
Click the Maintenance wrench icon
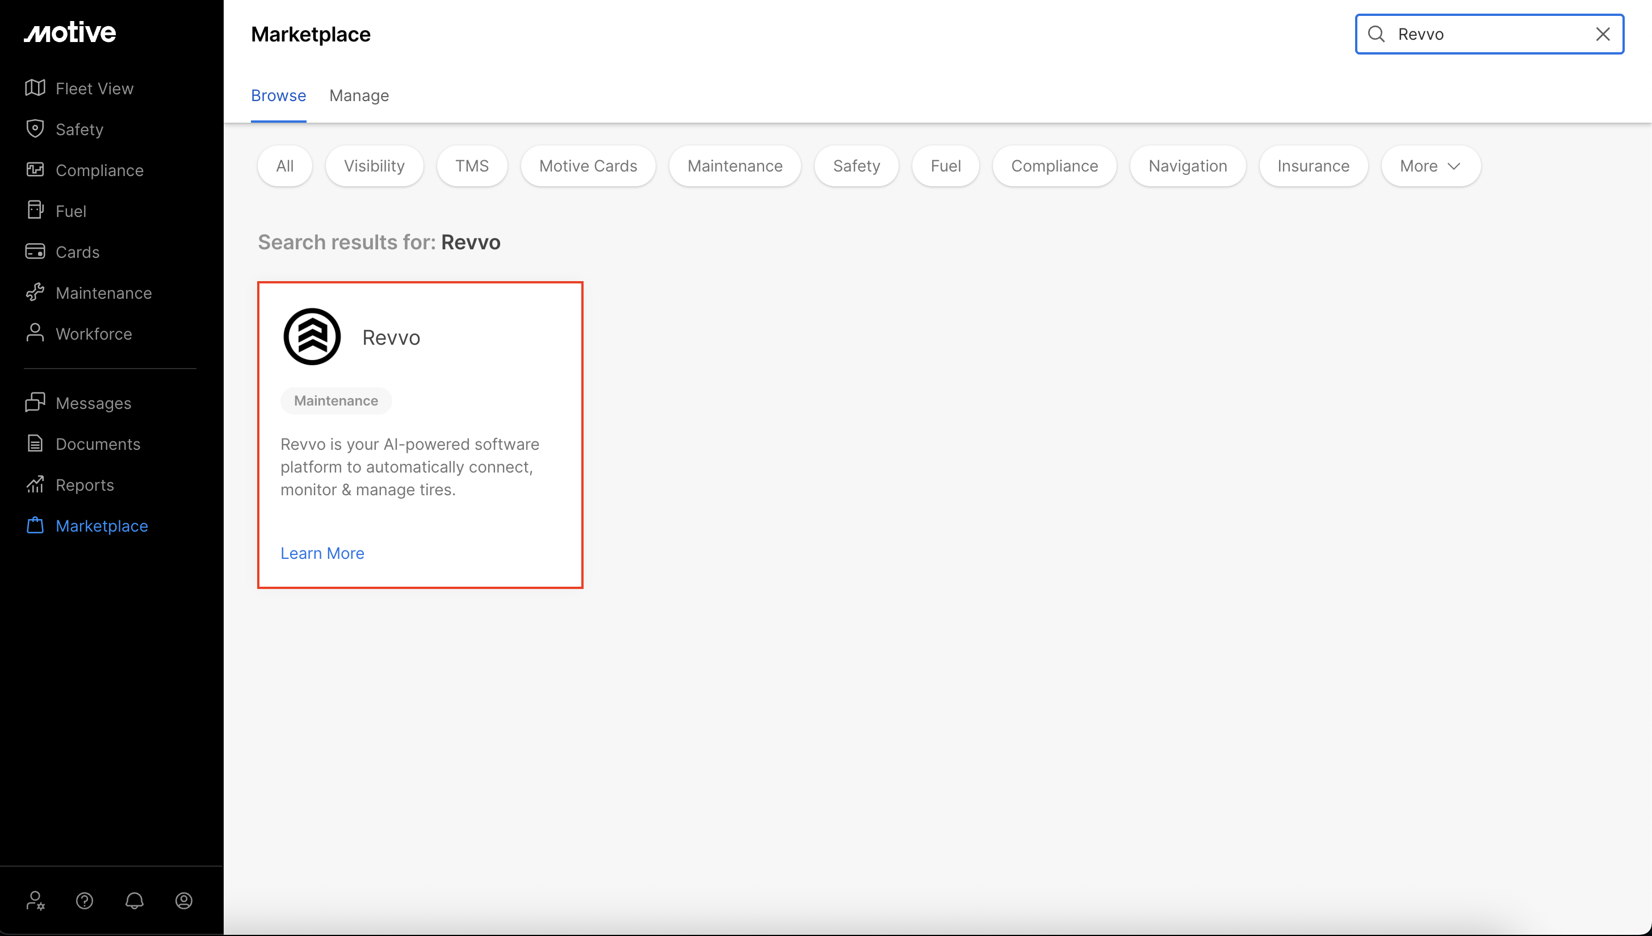35,292
